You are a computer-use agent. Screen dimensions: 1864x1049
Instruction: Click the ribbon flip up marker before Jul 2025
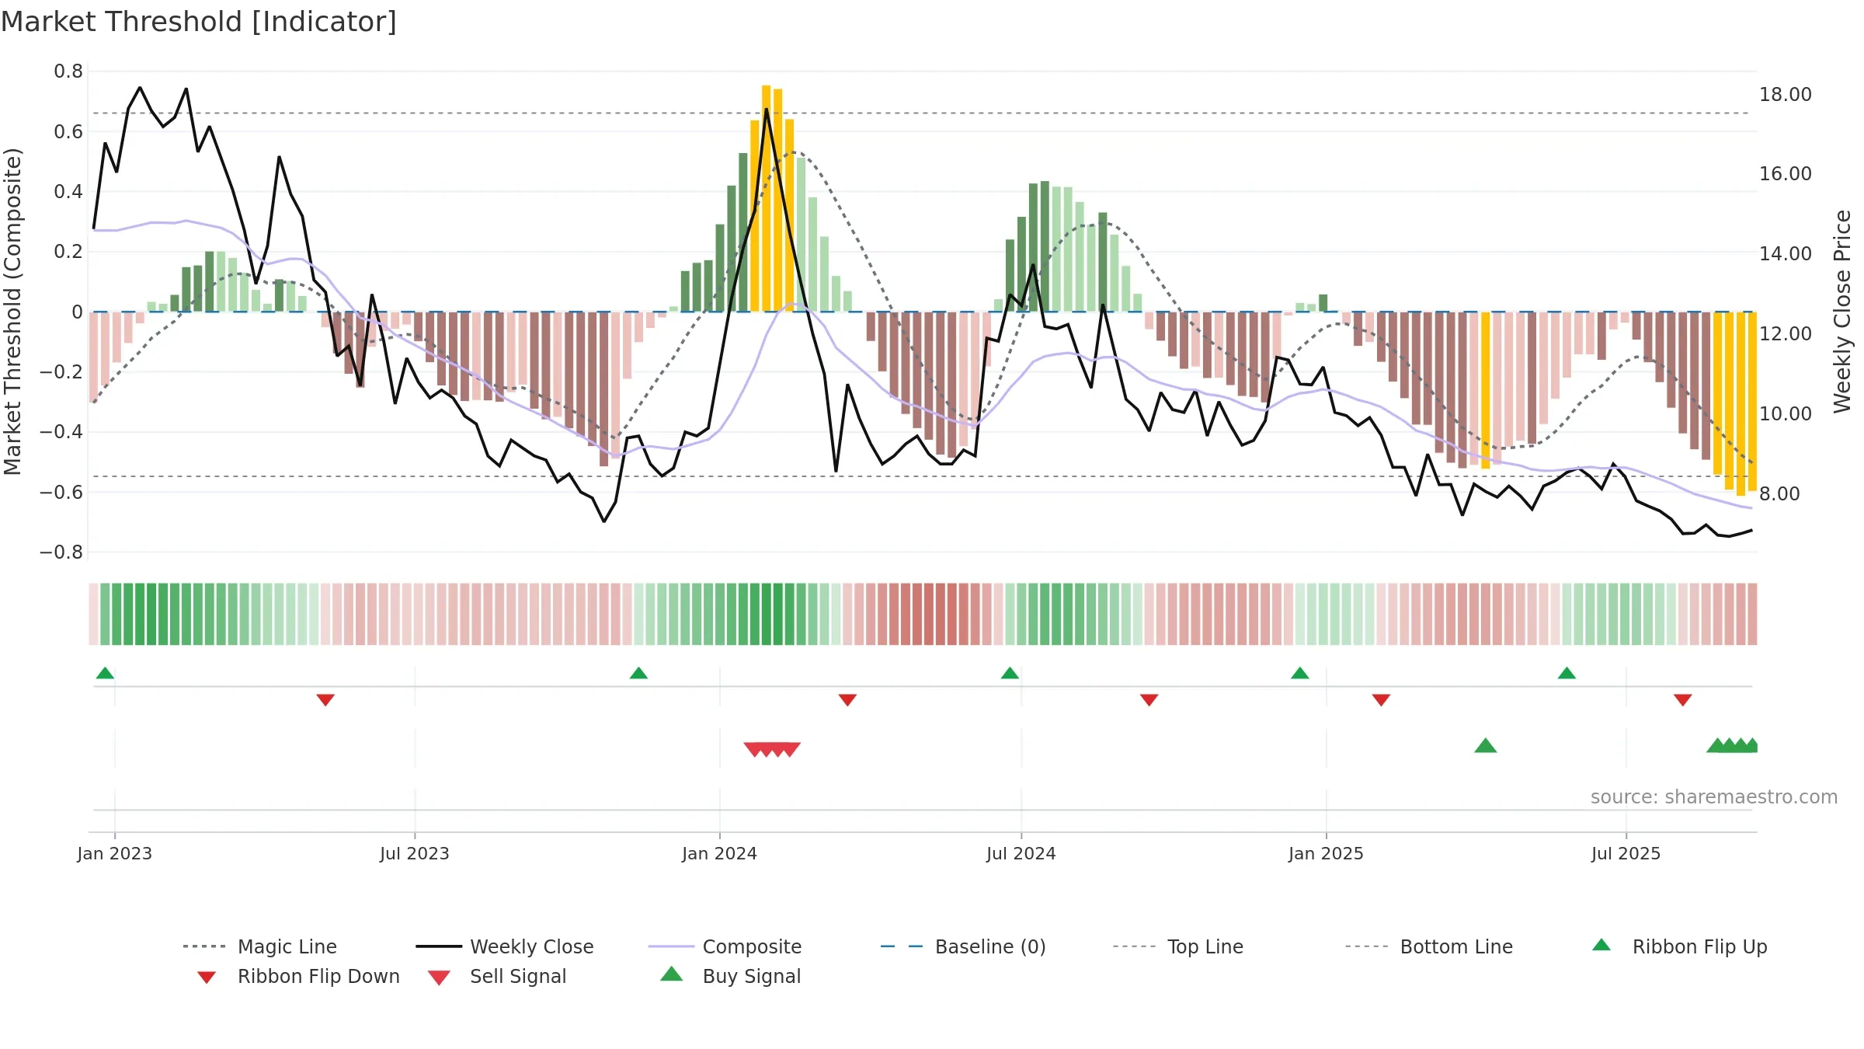tap(1567, 673)
